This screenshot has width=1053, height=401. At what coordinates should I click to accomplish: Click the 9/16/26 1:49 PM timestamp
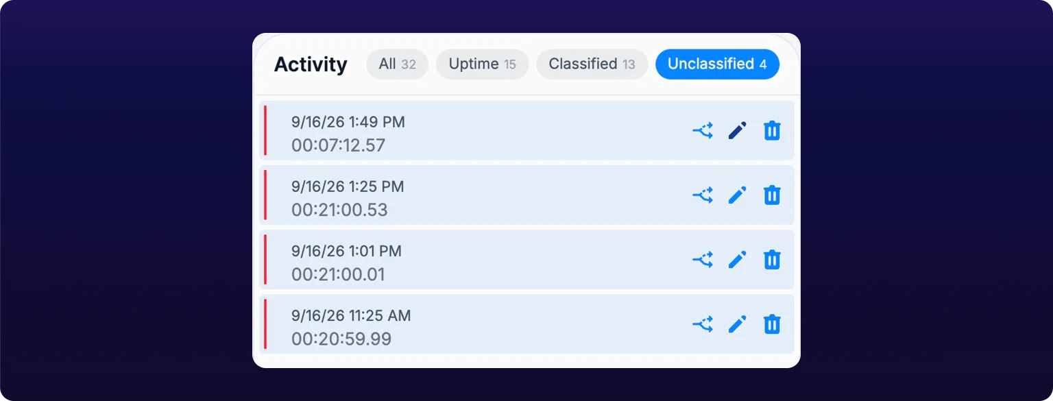(x=348, y=122)
